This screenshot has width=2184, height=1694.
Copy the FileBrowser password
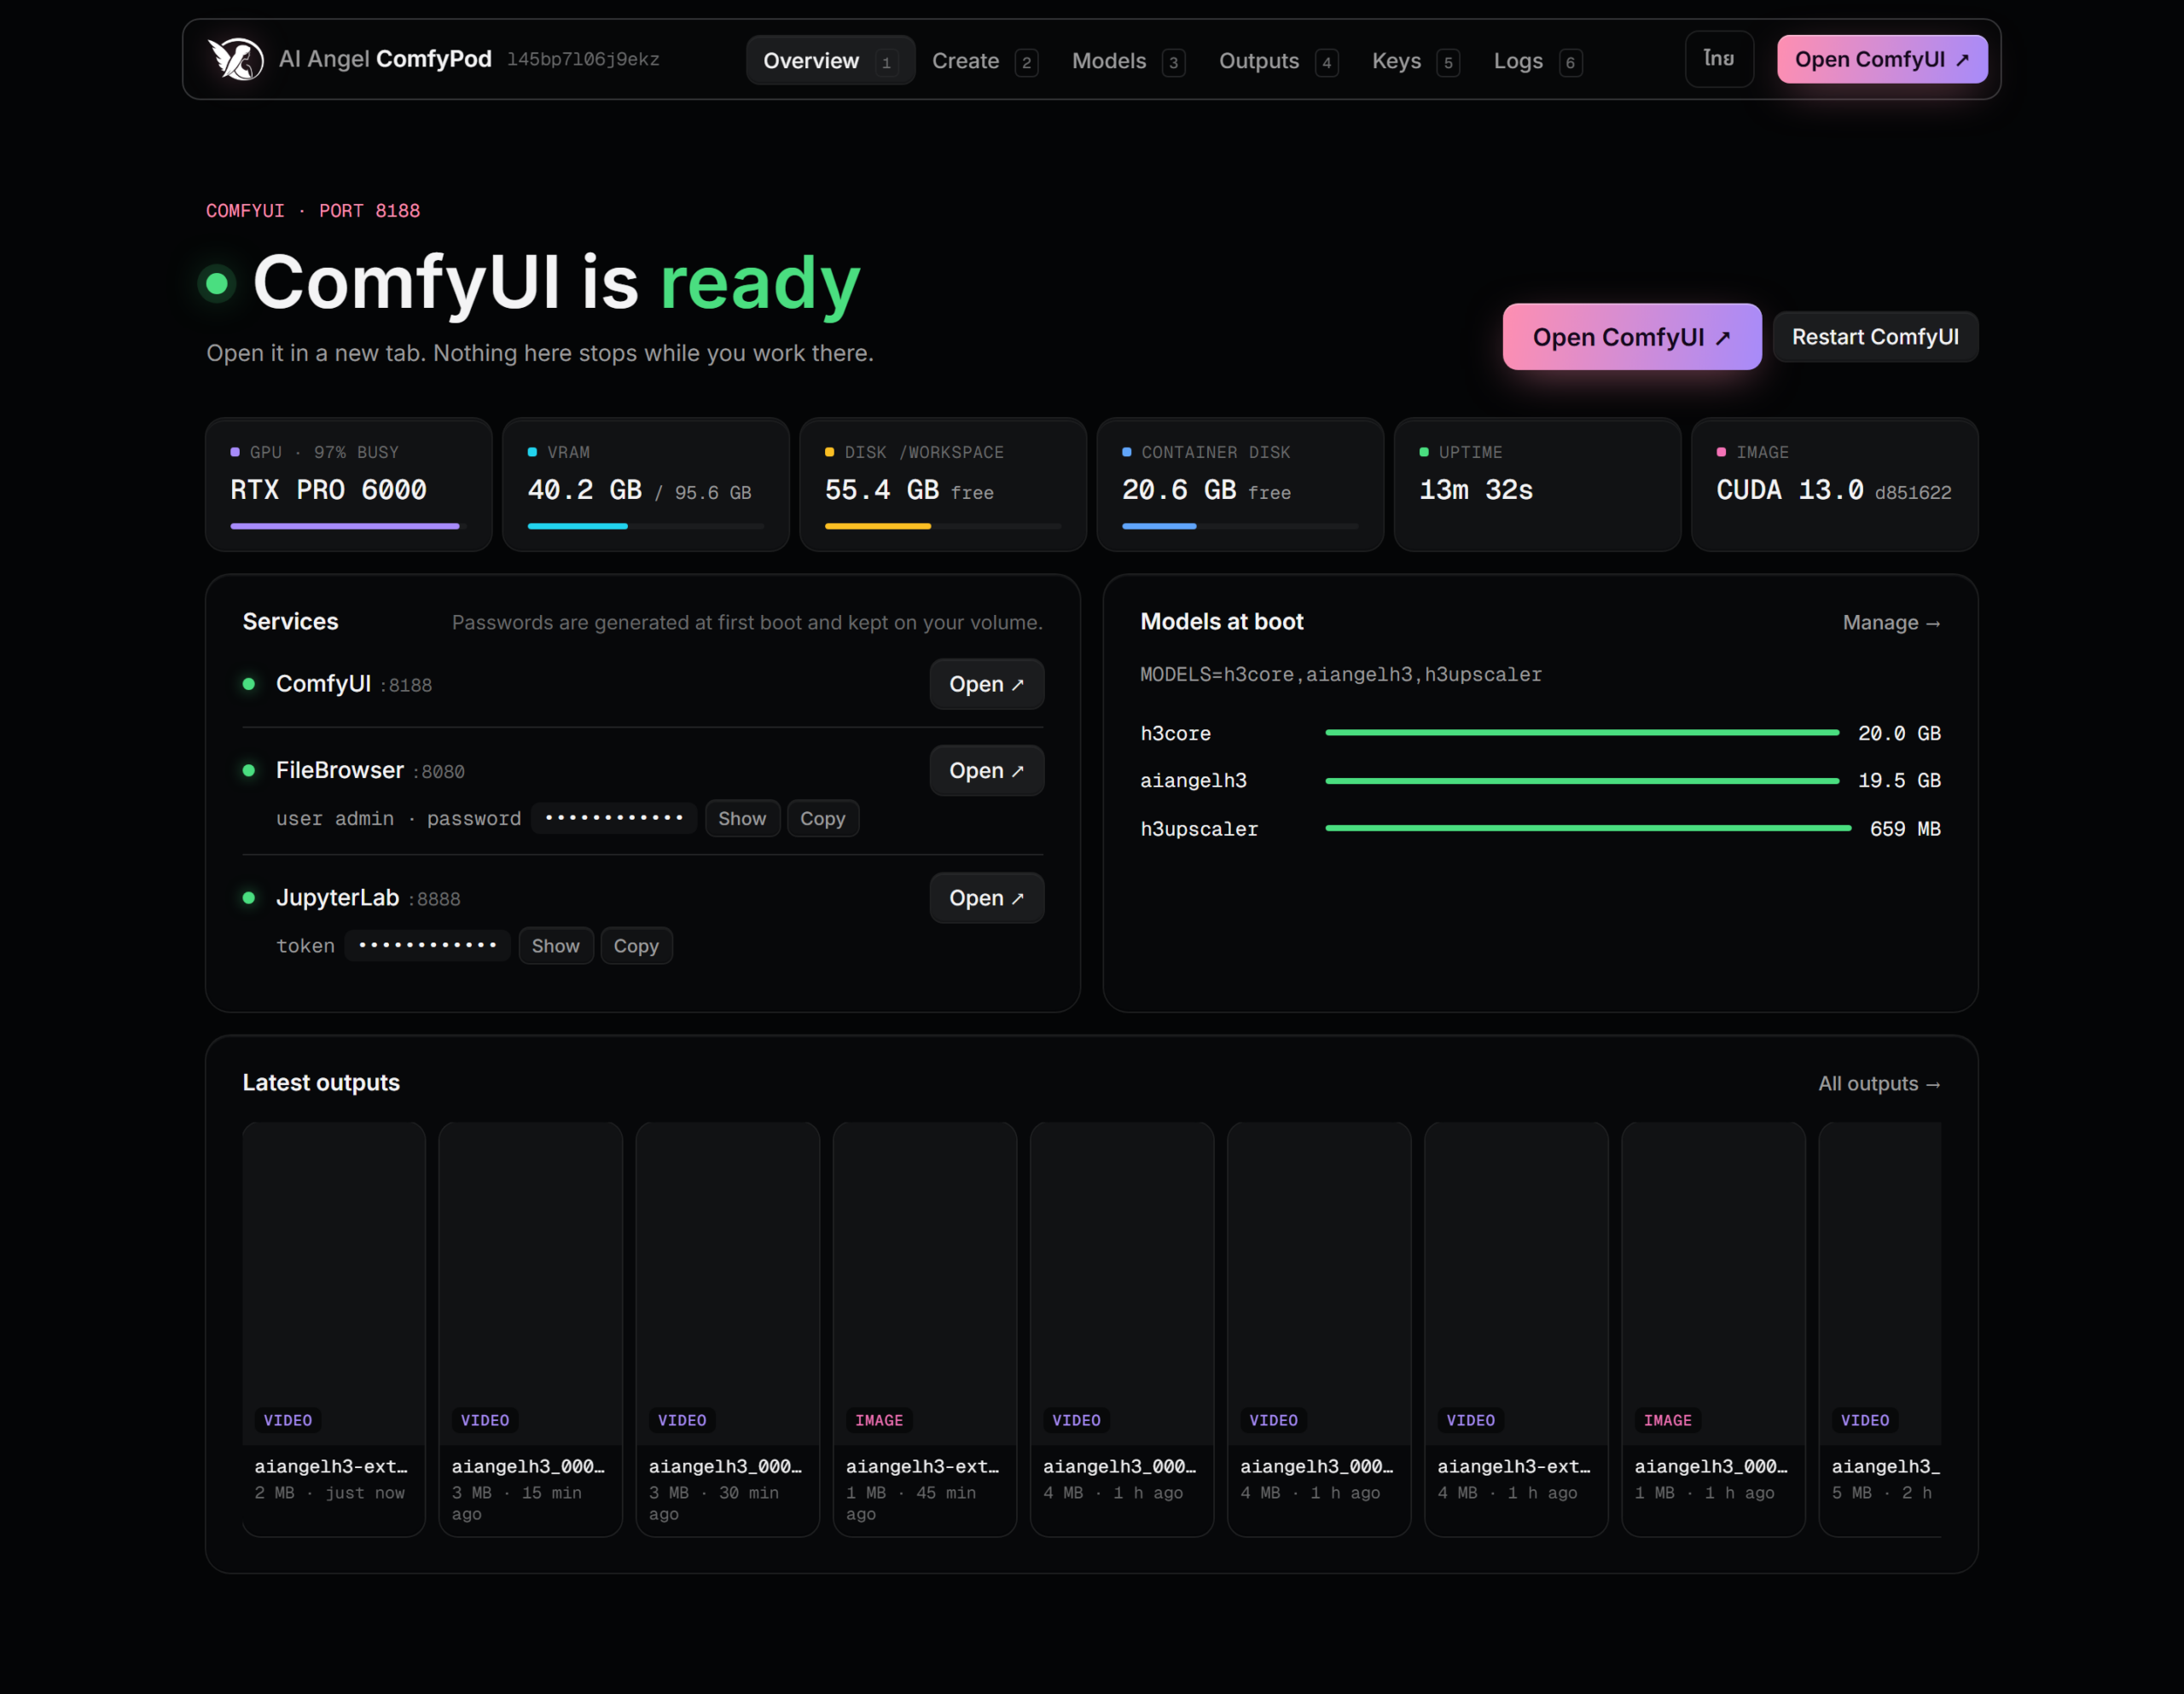(822, 819)
